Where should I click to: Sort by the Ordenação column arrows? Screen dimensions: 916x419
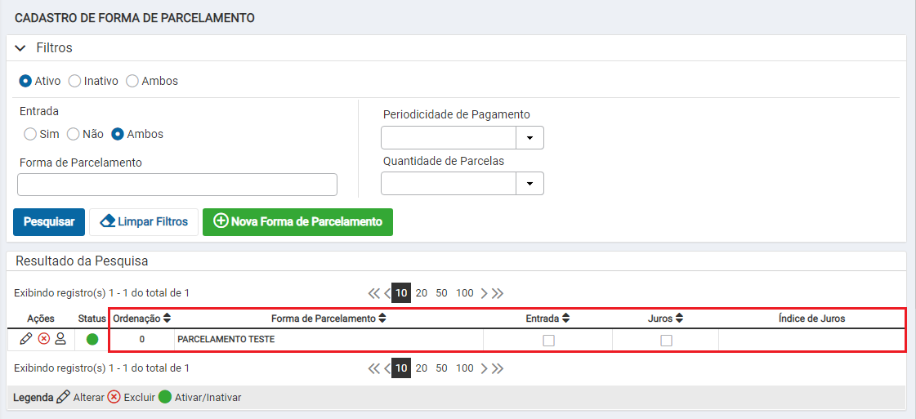click(x=167, y=319)
